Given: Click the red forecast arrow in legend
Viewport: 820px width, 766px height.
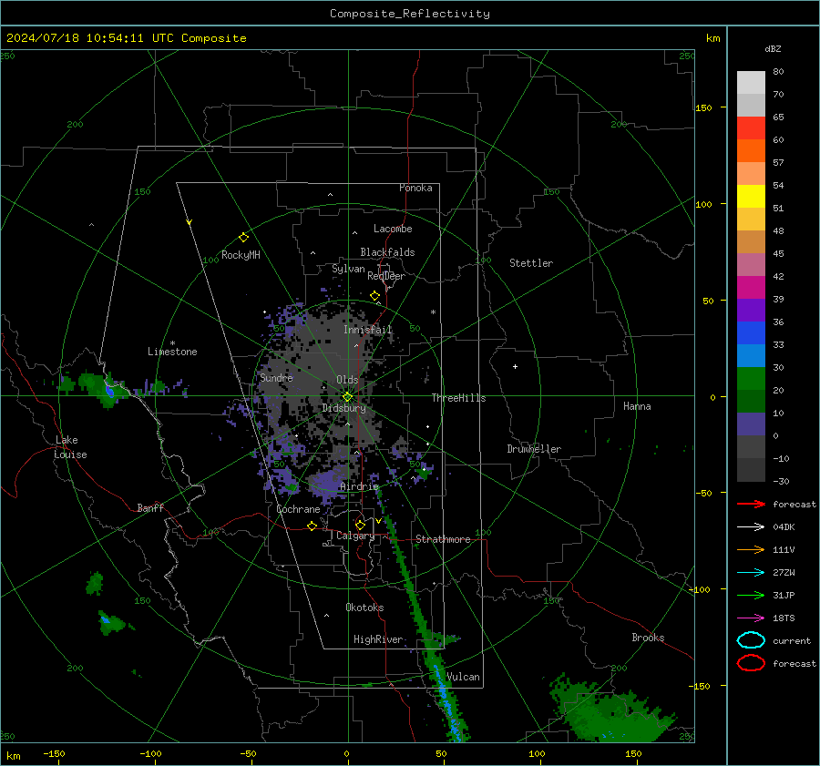Looking at the screenshot, I should (751, 504).
